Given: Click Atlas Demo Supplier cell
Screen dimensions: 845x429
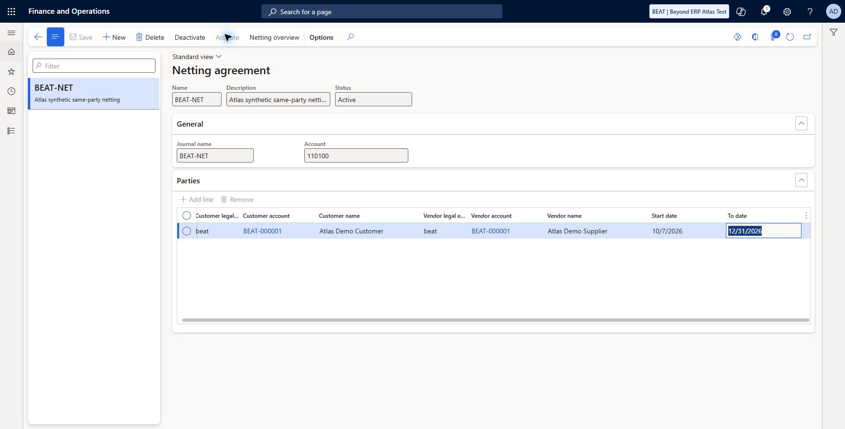Looking at the screenshot, I should click(x=578, y=231).
